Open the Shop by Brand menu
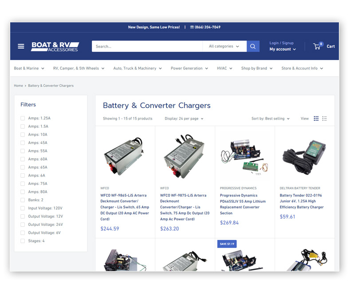350x284 pixels. pyautogui.click(x=257, y=68)
